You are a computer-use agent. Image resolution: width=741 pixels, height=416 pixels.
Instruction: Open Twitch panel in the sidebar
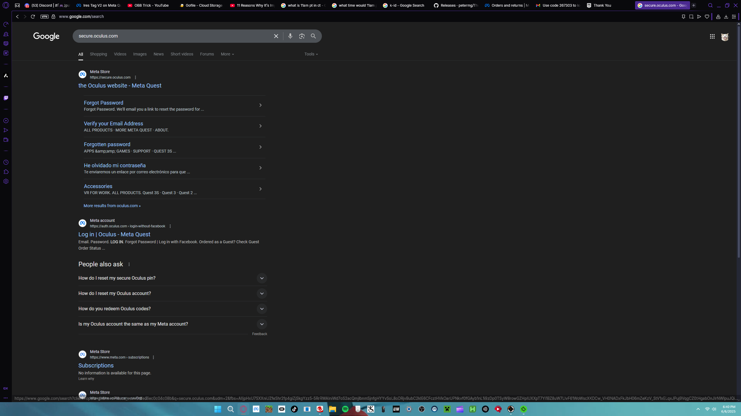click(x=6, y=98)
